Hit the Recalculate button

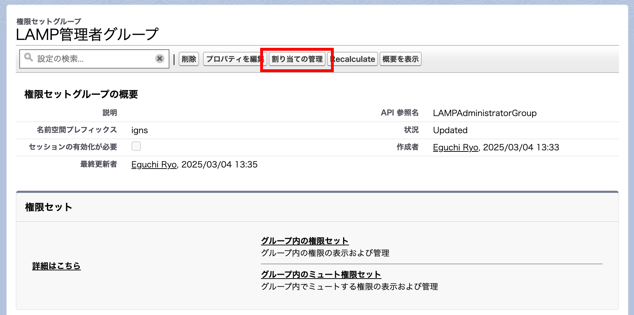(x=353, y=59)
